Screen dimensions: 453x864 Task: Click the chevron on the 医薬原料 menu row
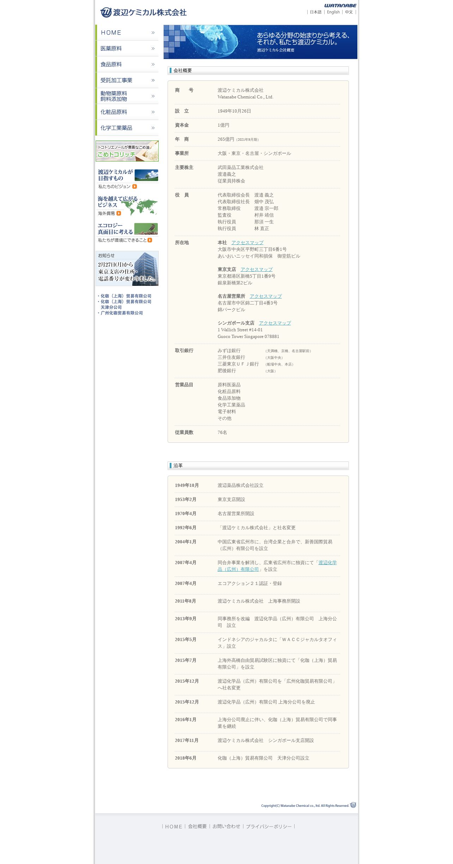pos(153,49)
